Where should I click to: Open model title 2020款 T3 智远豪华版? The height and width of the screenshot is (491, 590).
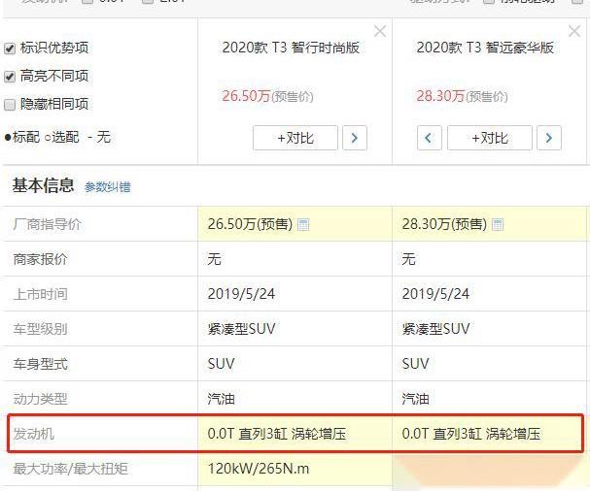coord(485,48)
